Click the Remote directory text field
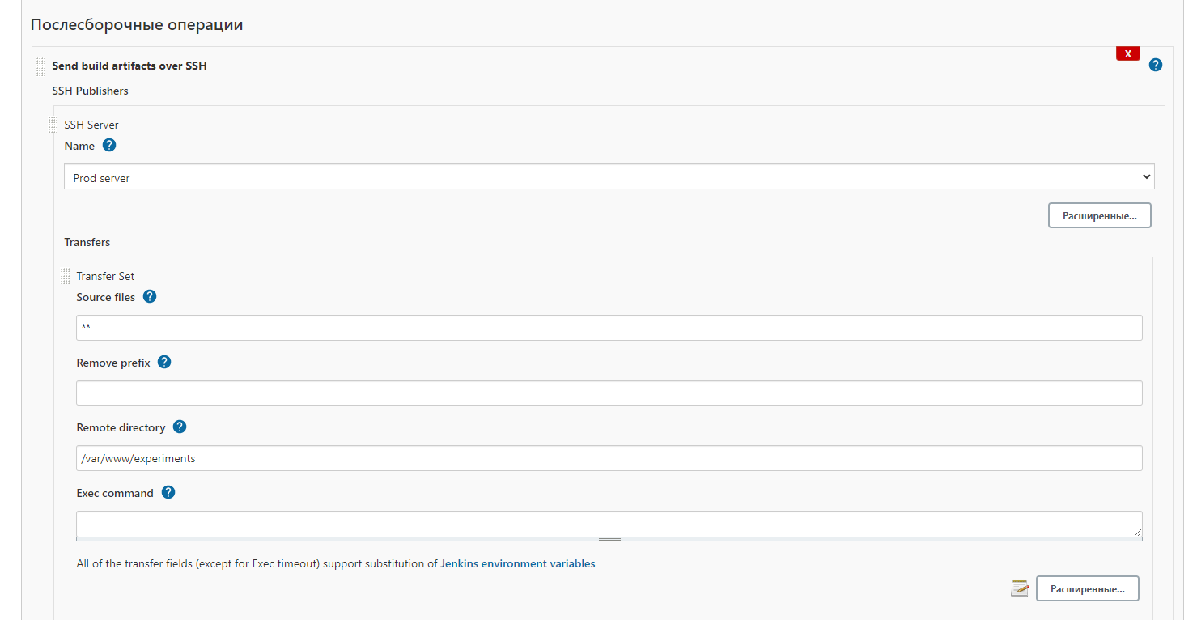Viewport: 1197px width, 620px height. point(609,458)
